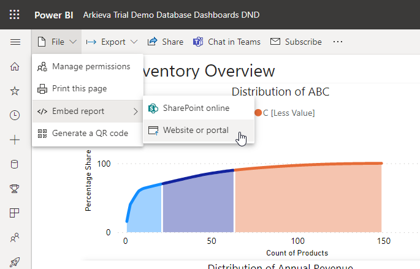This screenshot has height=269, width=420.
Task: Toggle the hamburger navigation menu
Action: tap(15, 42)
